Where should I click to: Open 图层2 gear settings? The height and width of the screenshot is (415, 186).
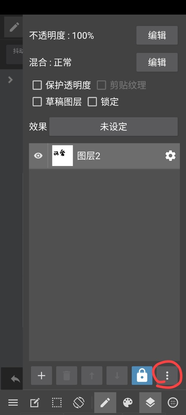[170, 156]
